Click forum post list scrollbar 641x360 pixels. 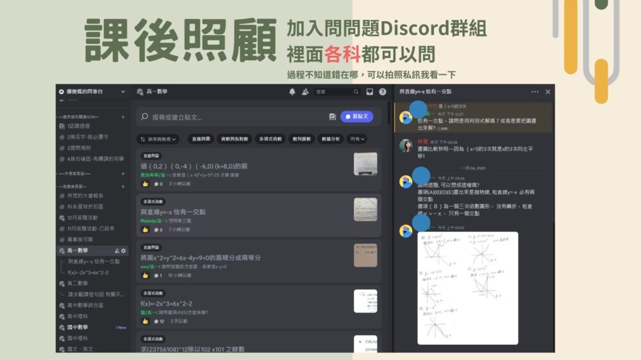pyautogui.click(x=388, y=112)
